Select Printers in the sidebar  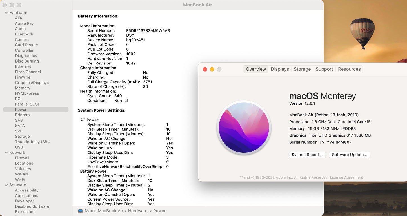click(x=22, y=115)
